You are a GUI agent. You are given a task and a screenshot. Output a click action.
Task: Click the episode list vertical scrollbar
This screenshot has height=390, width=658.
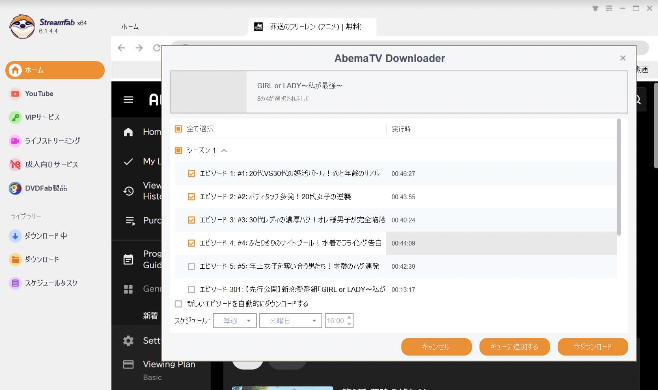[619, 177]
